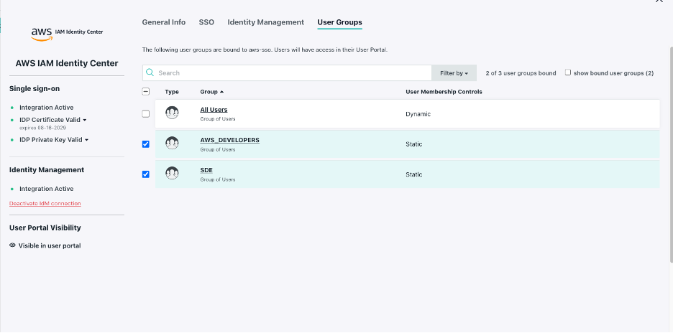The height and width of the screenshot is (333, 673).
Task: Click 'expires 08-18-2029' text
Action: (42, 128)
